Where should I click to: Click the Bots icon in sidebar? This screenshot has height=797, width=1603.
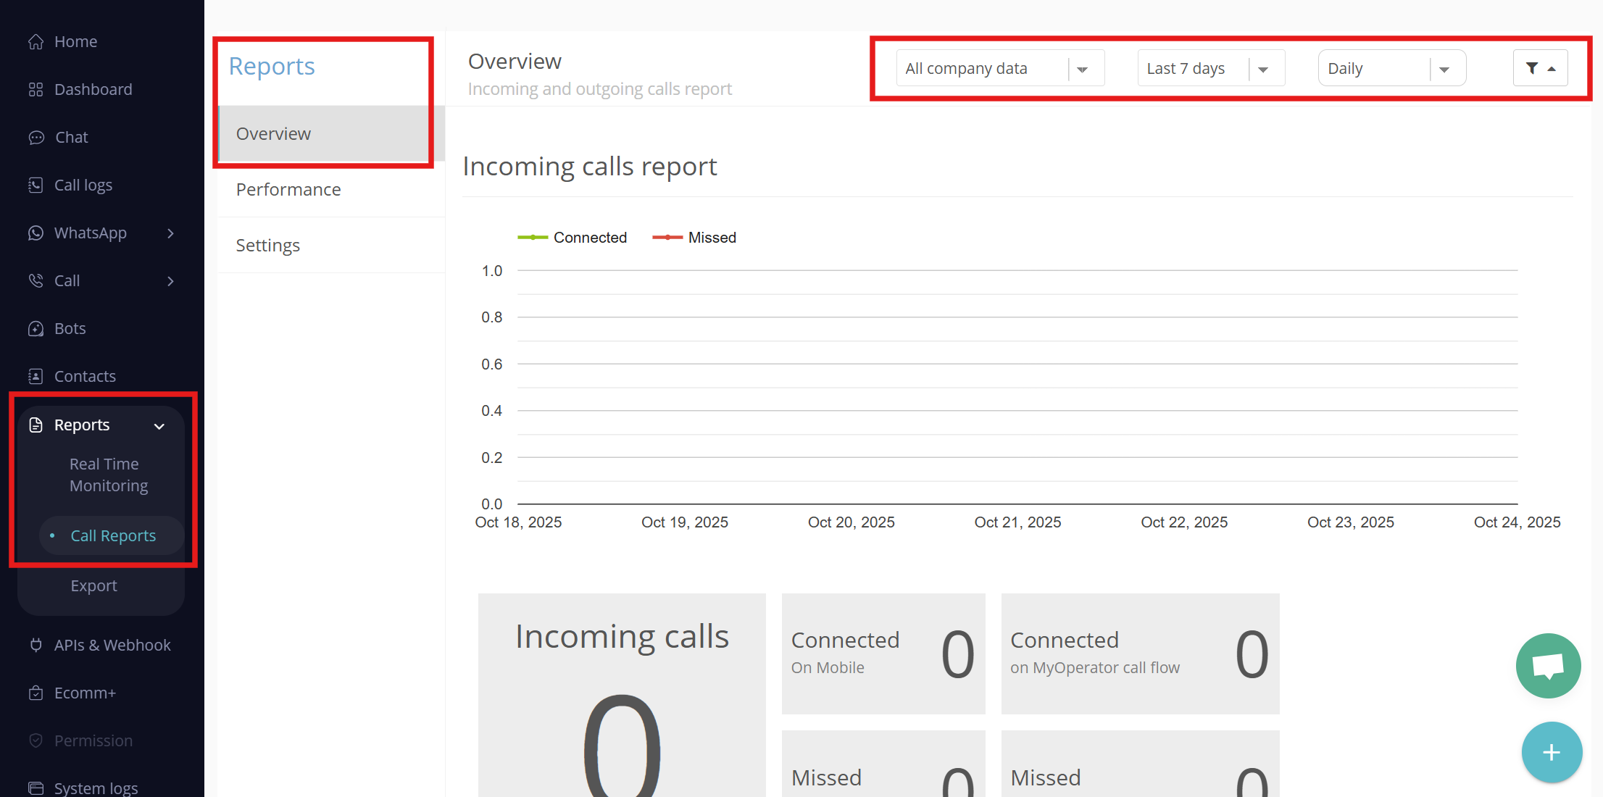[x=36, y=329]
